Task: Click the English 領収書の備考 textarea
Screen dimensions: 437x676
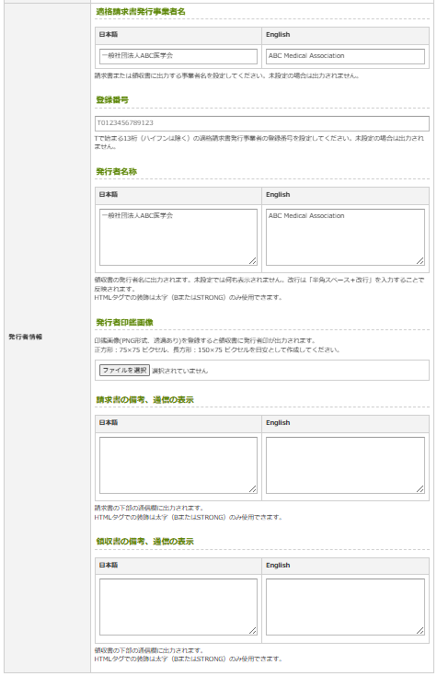Action: coord(345,607)
